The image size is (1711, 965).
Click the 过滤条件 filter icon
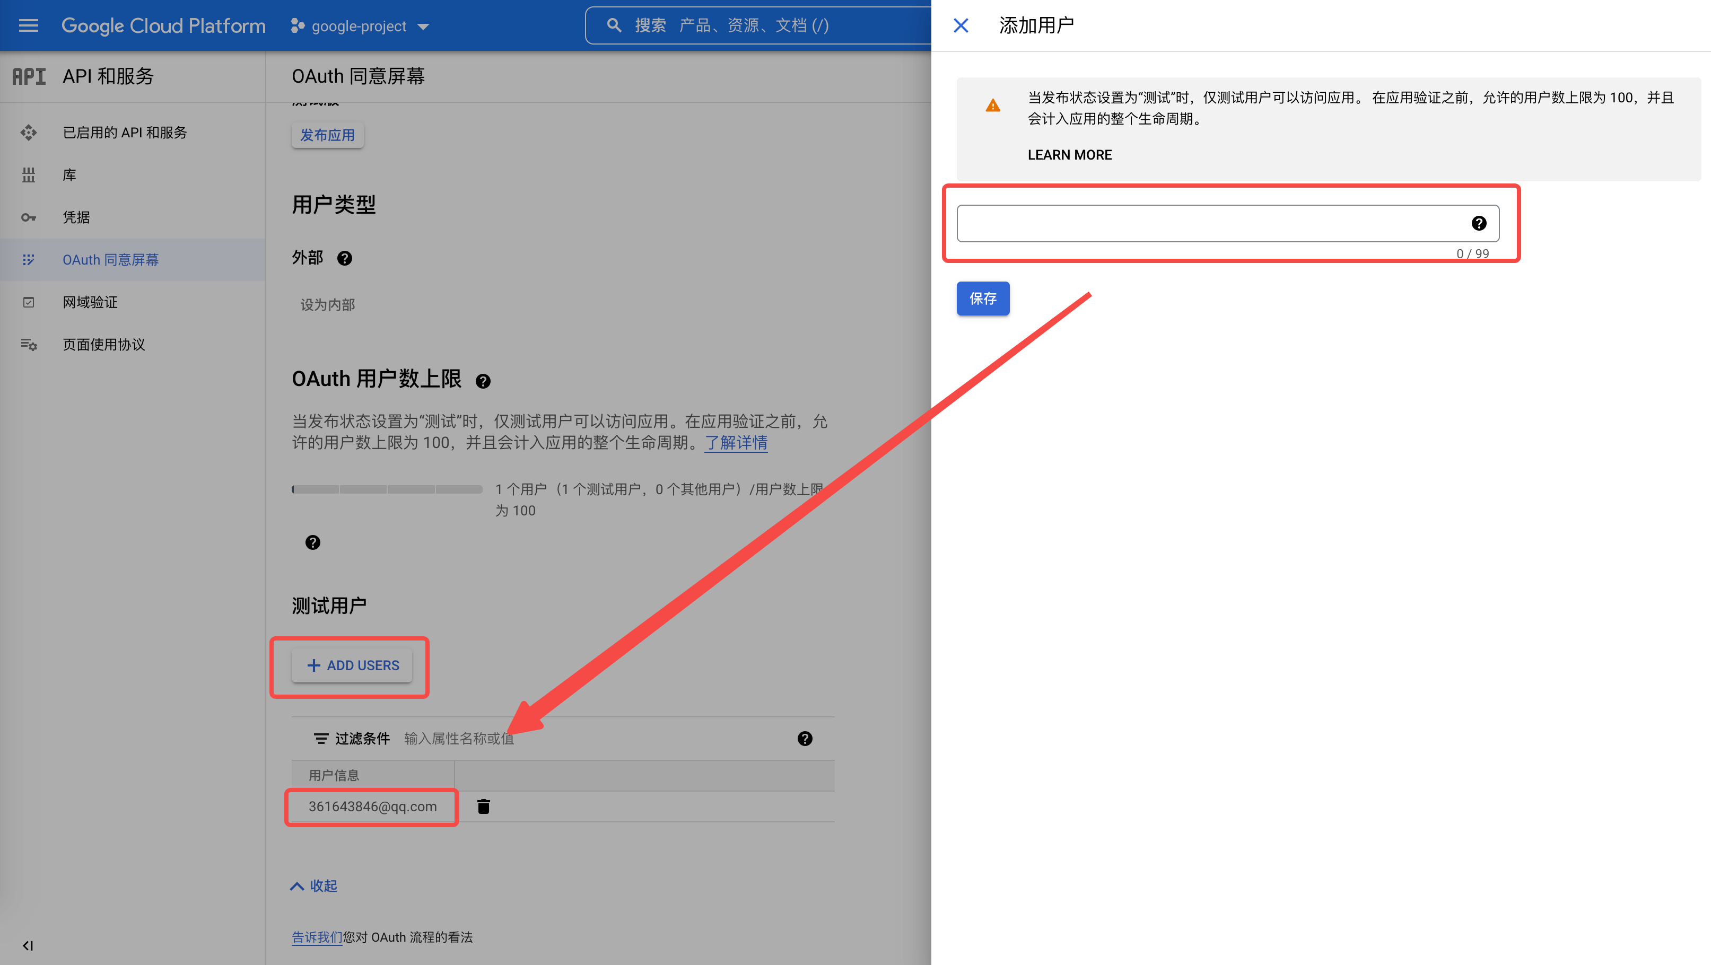[x=321, y=738]
